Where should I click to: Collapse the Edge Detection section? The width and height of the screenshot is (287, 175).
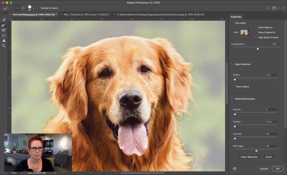point(232,64)
